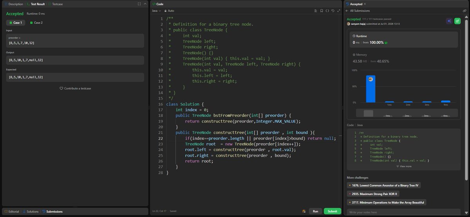
Task: Collapse the Test Result panel with chevron
Action: [145, 4]
